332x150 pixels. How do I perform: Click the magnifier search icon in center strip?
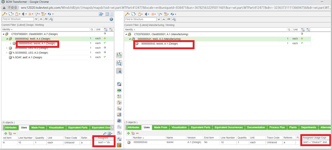[119, 63]
